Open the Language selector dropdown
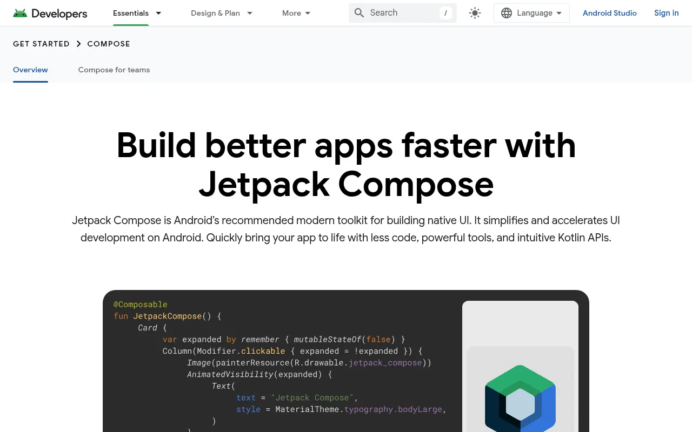 tap(531, 13)
